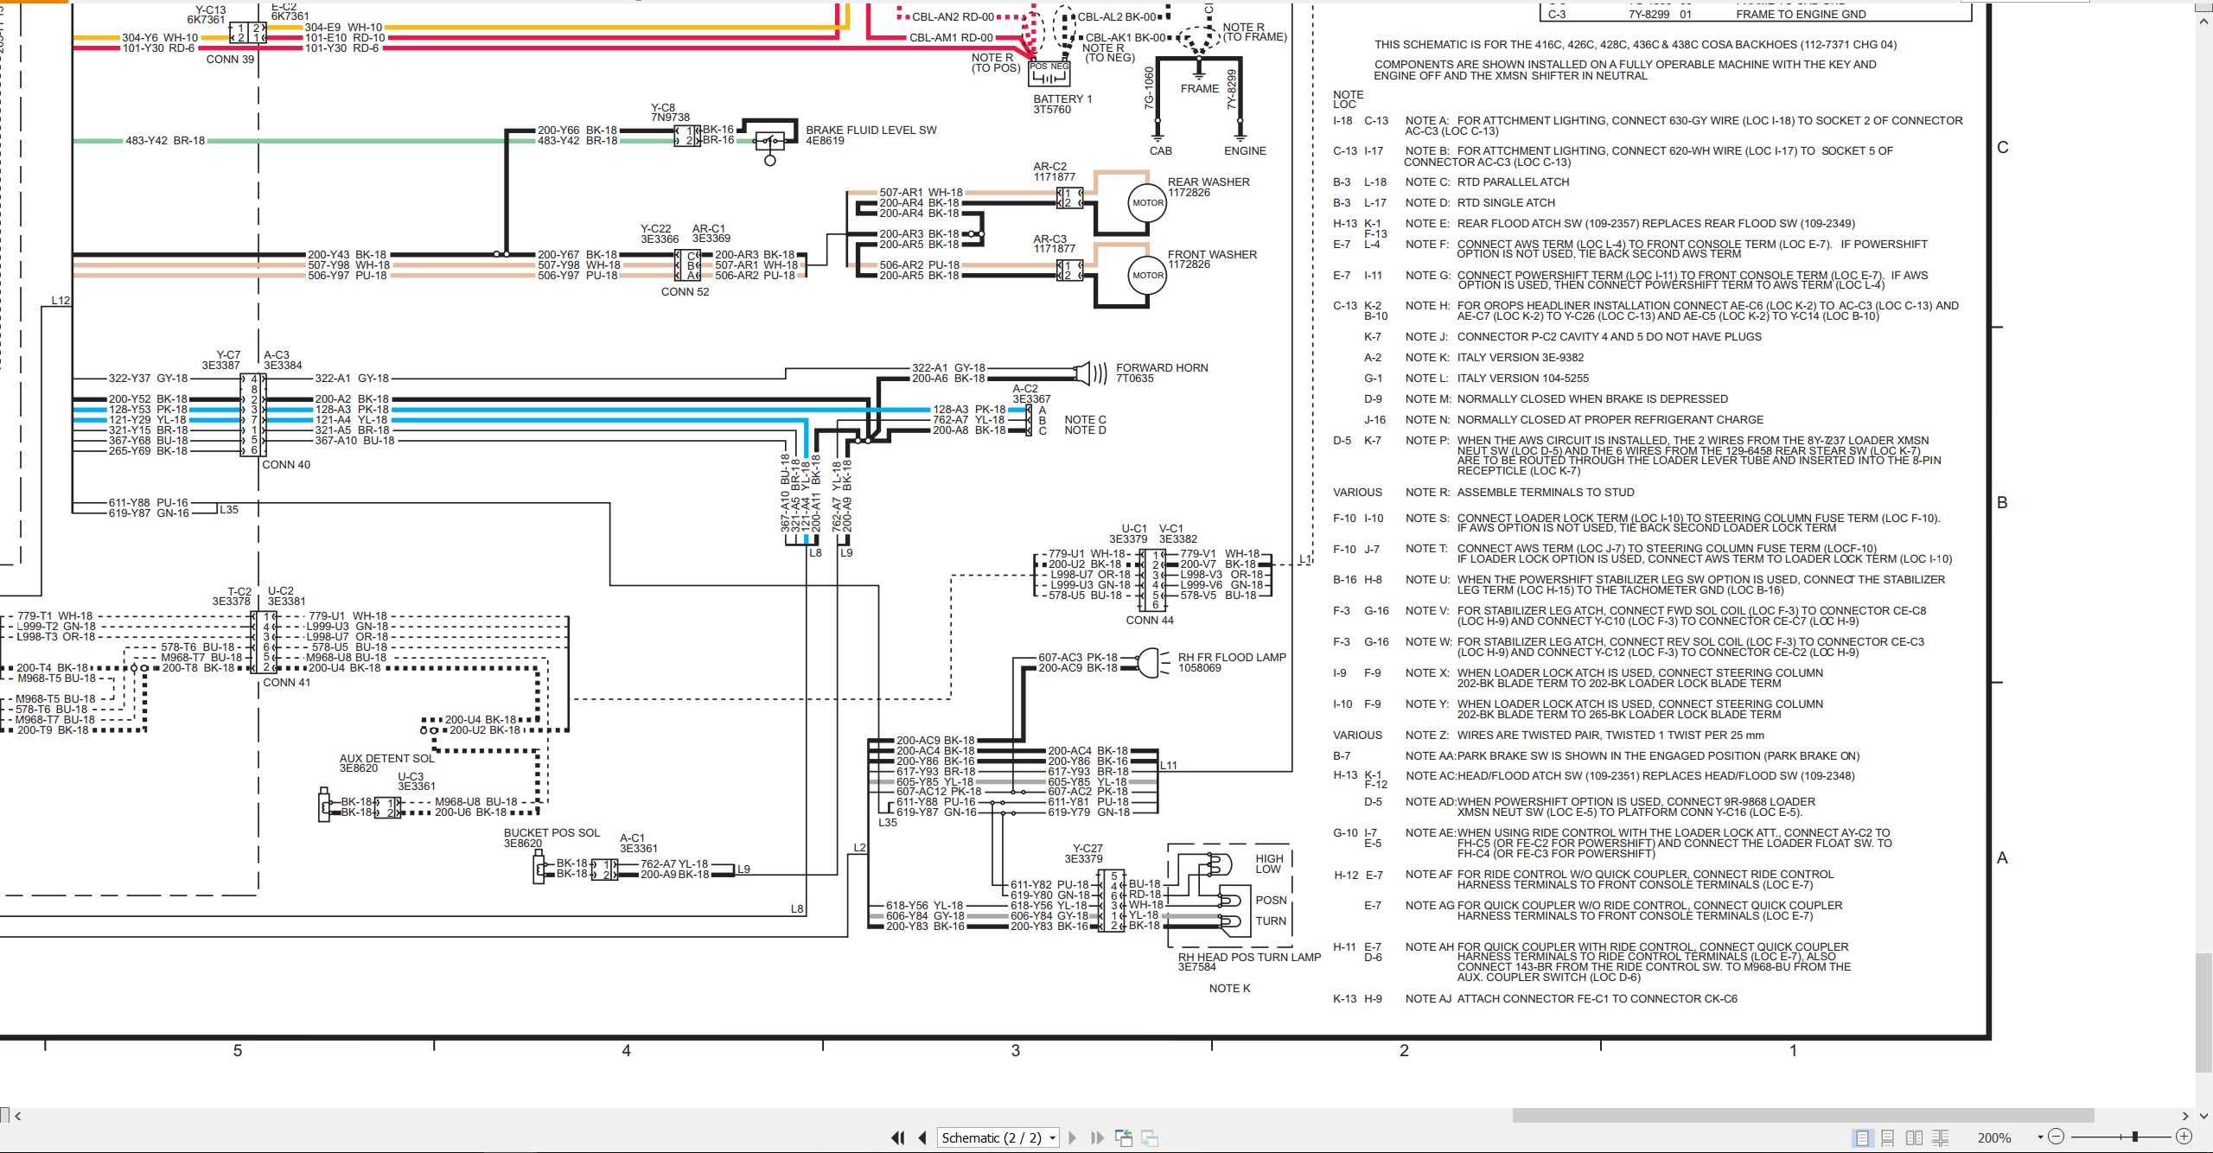
Task: Click the NOTE A: attachment lighting text
Action: tap(1684, 125)
